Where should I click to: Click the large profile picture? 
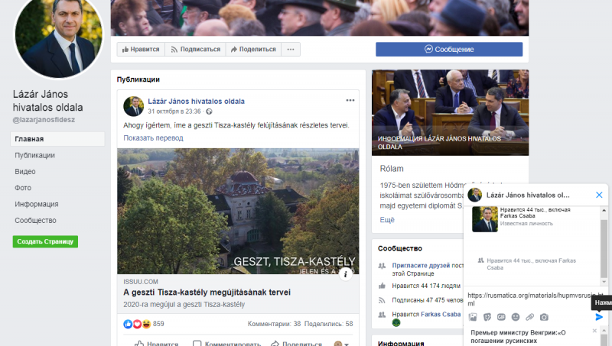click(59, 37)
